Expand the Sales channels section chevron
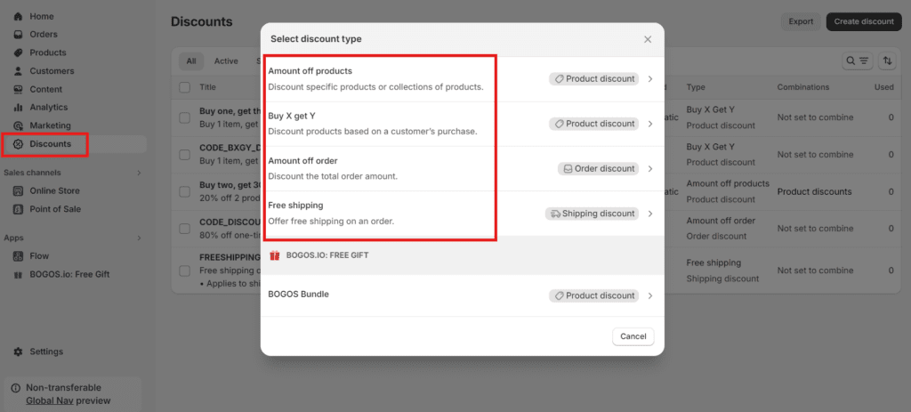The image size is (911, 412). click(x=139, y=173)
